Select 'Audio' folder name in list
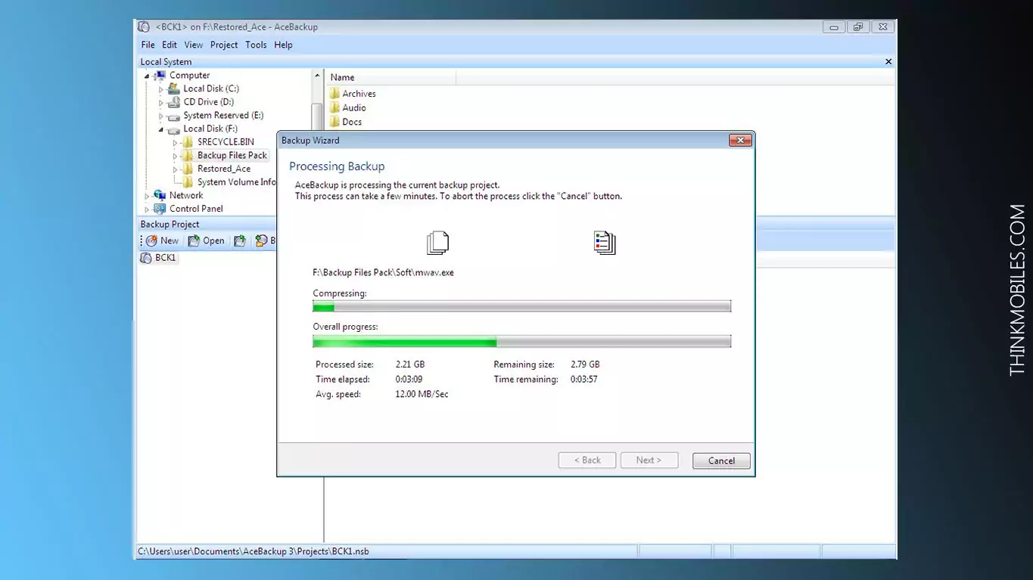 click(354, 107)
